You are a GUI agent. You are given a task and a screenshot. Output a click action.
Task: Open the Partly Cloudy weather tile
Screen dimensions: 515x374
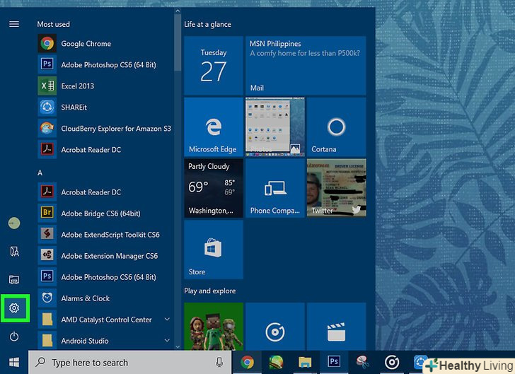pos(213,188)
